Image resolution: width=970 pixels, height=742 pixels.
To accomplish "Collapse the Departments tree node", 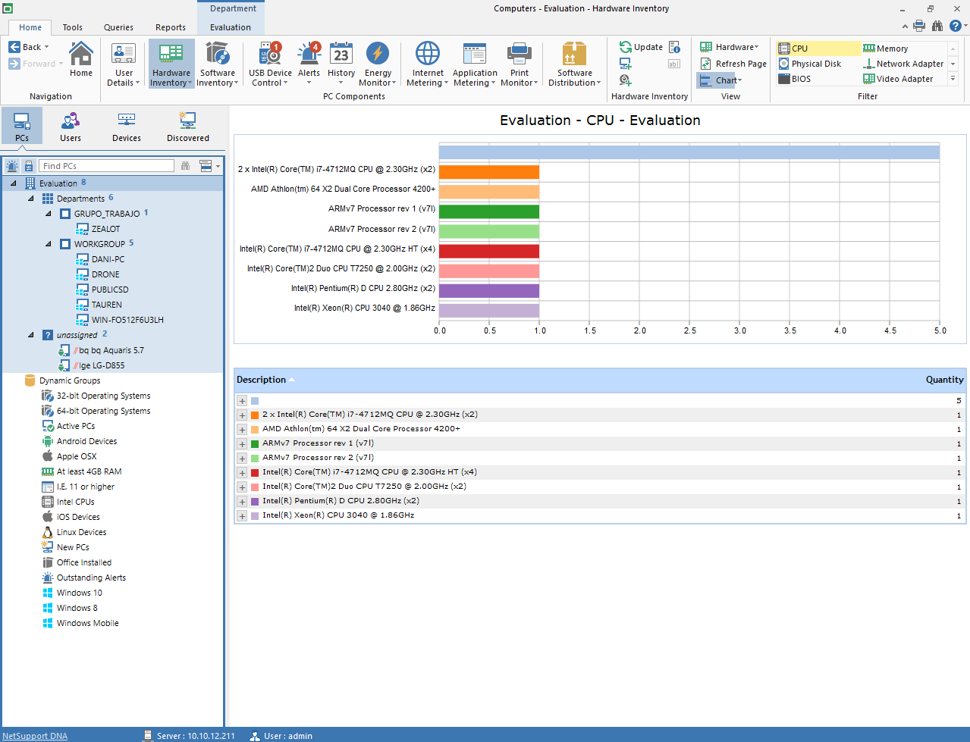I will coord(30,199).
